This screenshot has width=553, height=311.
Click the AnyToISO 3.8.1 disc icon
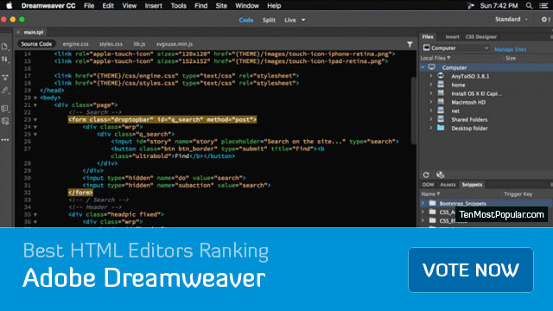pos(441,75)
